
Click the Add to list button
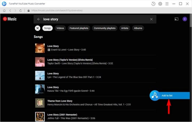click(x=170, y=95)
